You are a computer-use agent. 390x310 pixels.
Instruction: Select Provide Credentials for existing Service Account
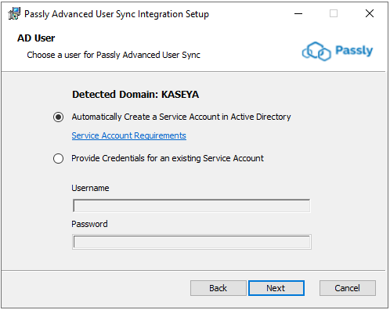[x=58, y=158]
